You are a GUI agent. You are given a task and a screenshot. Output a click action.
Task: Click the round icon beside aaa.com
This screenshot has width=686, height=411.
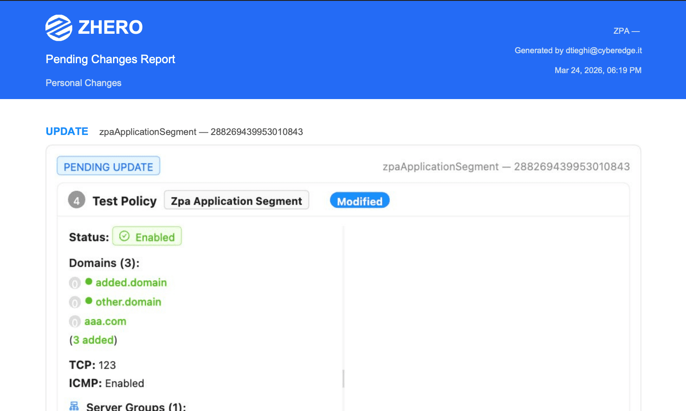click(x=75, y=322)
